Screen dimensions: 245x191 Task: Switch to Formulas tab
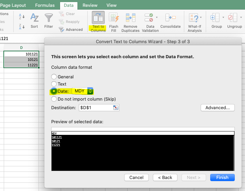[45, 5]
